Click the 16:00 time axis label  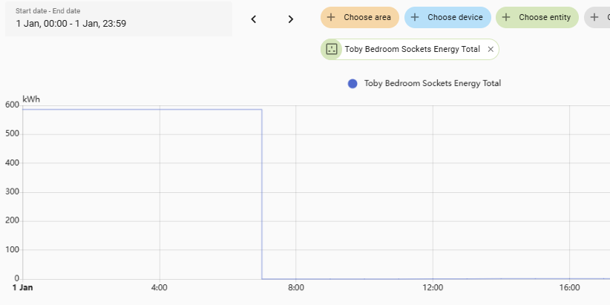click(569, 287)
